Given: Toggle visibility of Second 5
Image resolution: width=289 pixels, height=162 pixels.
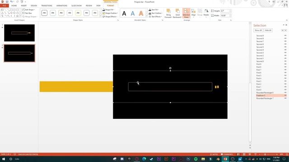Looking at the screenshot, I should pyautogui.click(x=285, y=47).
